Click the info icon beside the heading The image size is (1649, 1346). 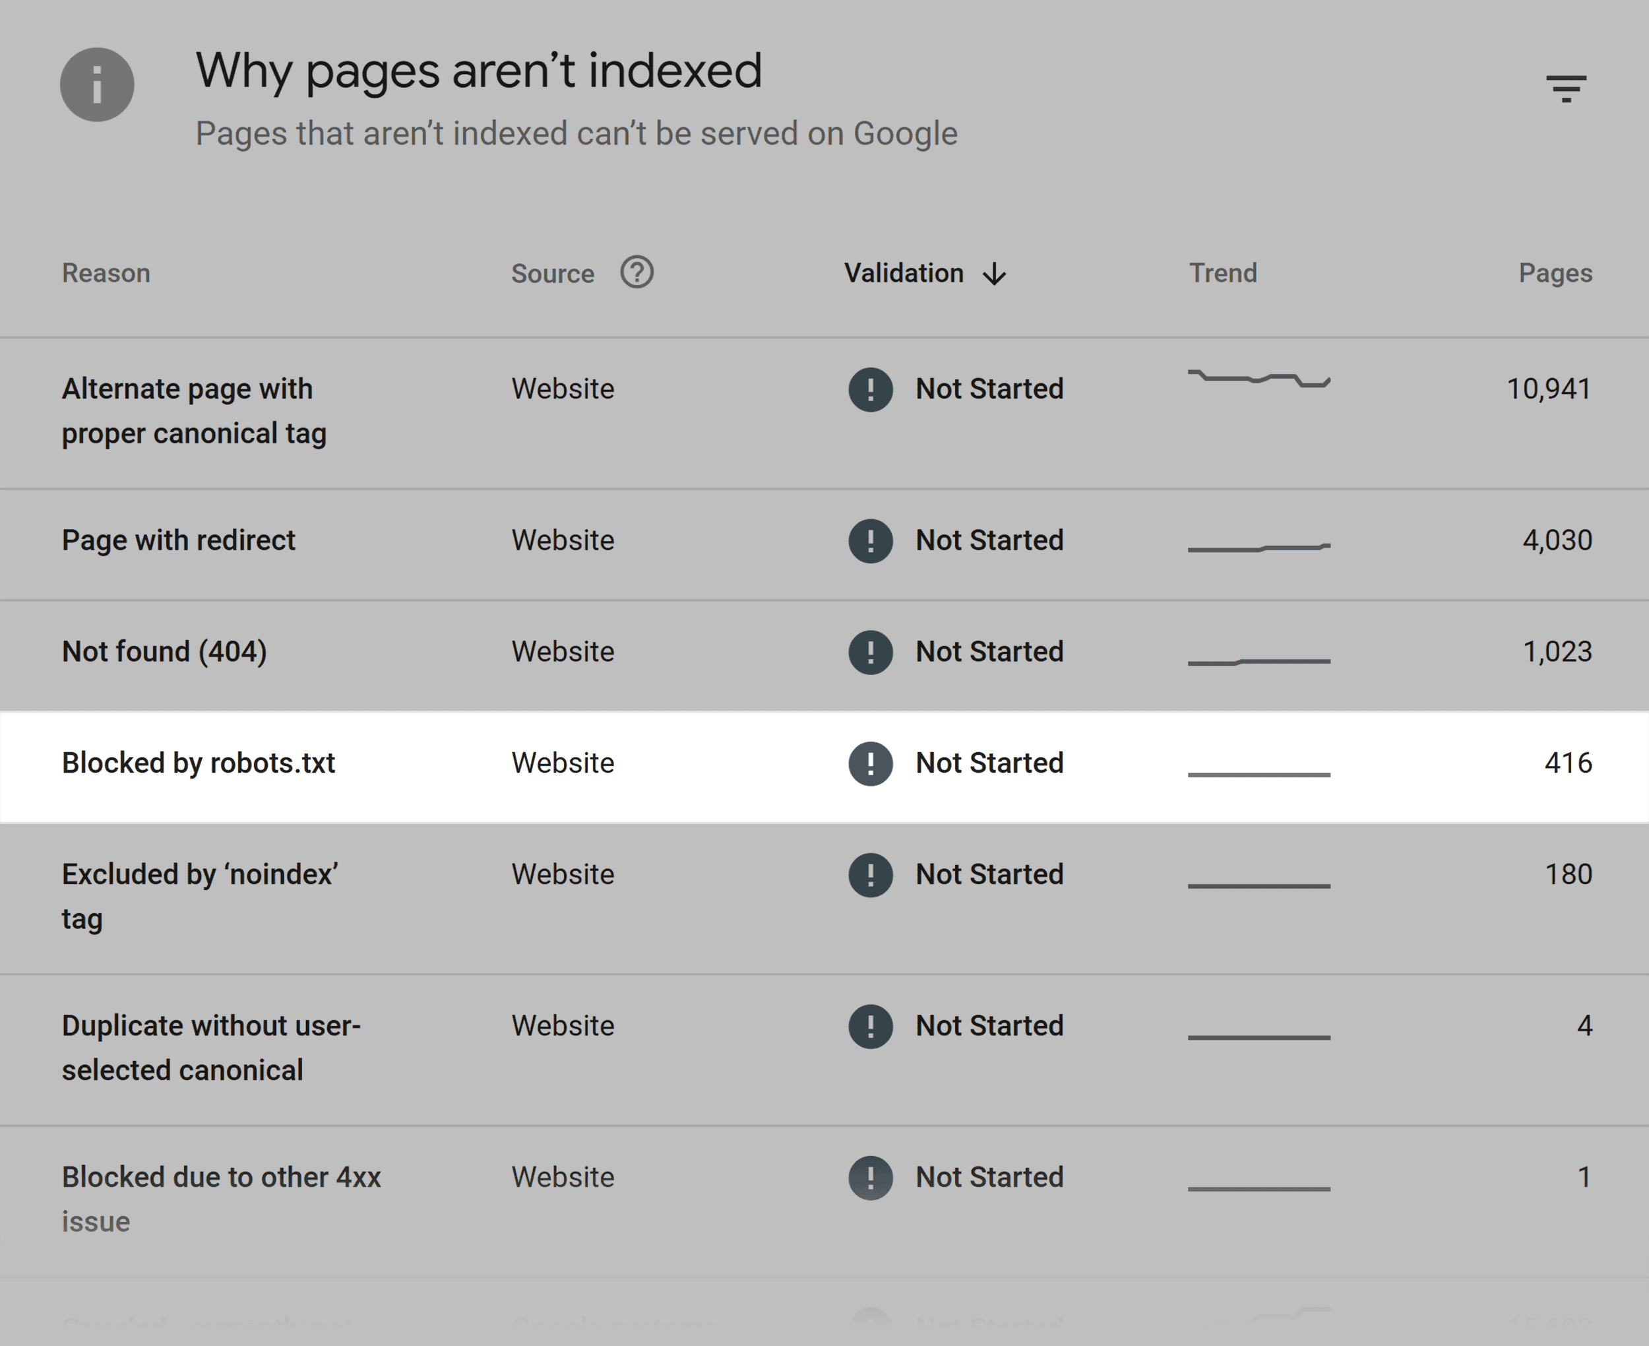pos(97,84)
